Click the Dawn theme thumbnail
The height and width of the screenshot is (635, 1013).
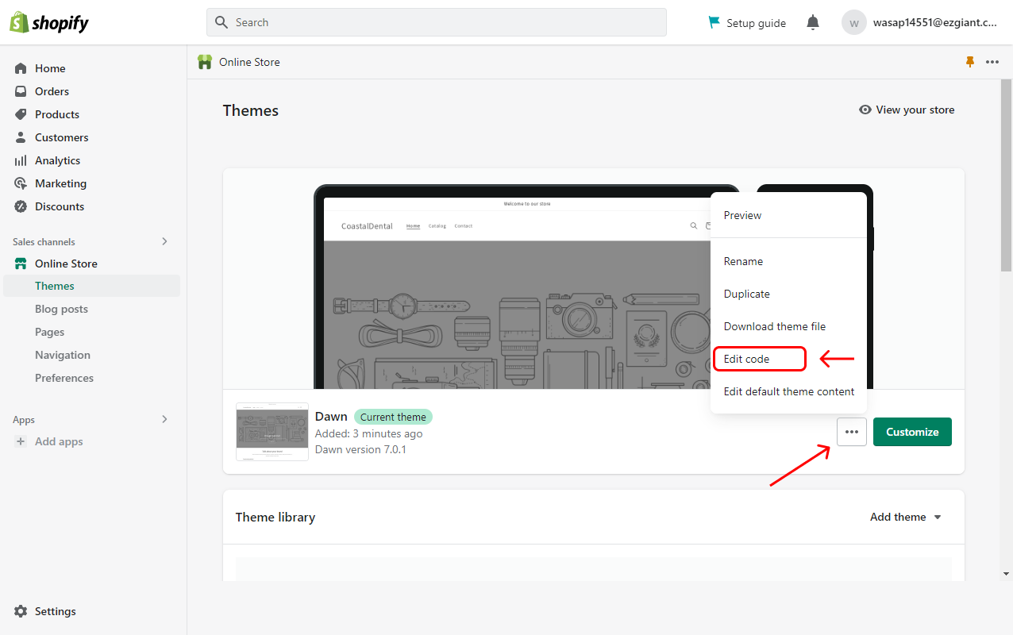tap(272, 432)
